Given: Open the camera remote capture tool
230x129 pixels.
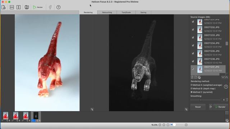Looking at the screenshot, I should (x=27, y=7).
